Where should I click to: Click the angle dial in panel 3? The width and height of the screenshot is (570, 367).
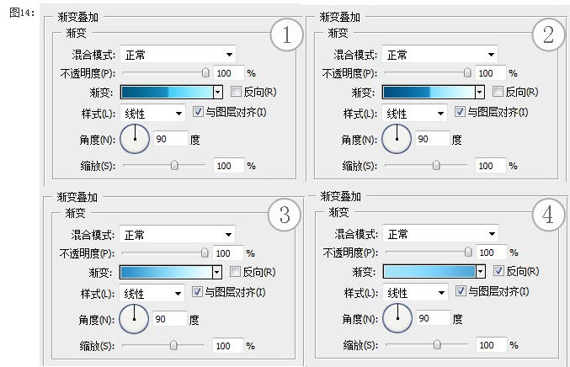(x=134, y=318)
